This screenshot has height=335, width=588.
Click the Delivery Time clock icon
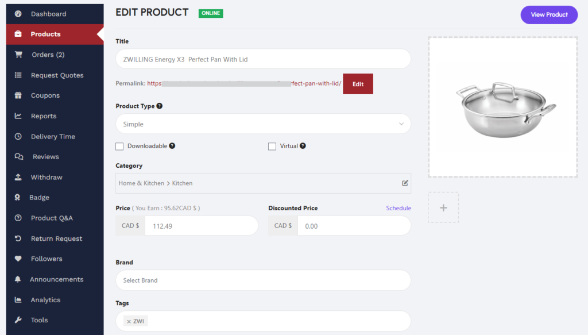pos(18,137)
